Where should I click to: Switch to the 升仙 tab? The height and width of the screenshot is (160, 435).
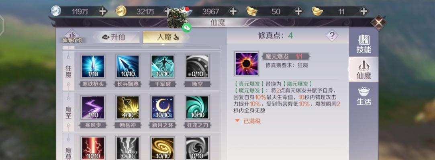point(116,37)
